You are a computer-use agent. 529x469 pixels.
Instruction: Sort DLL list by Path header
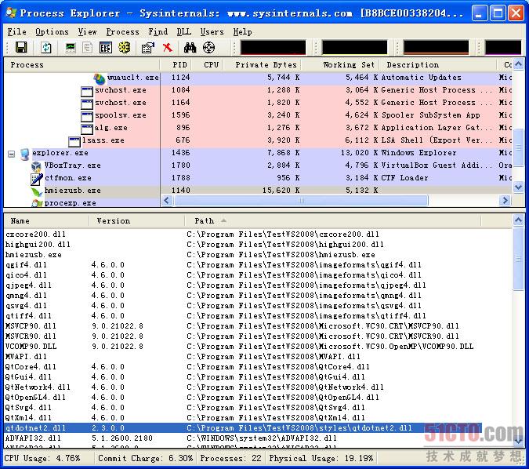[x=332, y=221]
